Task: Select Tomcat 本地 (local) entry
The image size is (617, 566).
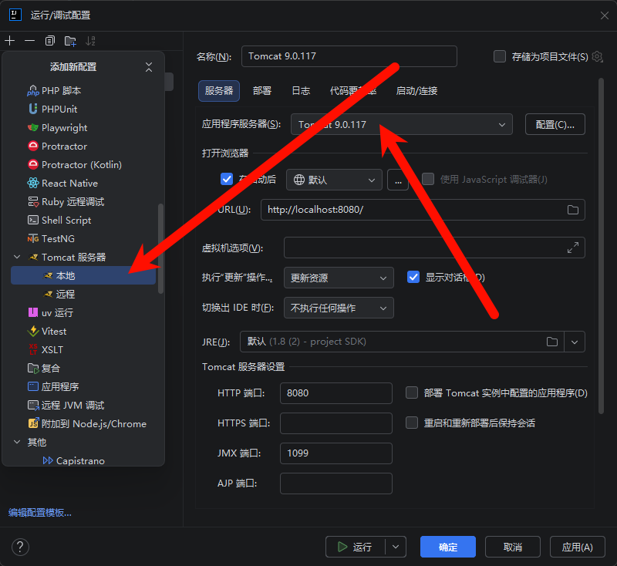Action: (83, 276)
